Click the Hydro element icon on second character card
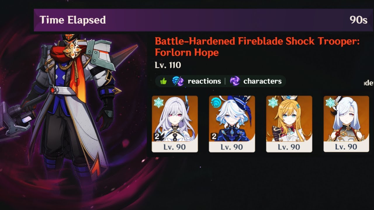Image resolution: width=374 pixels, height=210 pixels. (x=216, y=103)
